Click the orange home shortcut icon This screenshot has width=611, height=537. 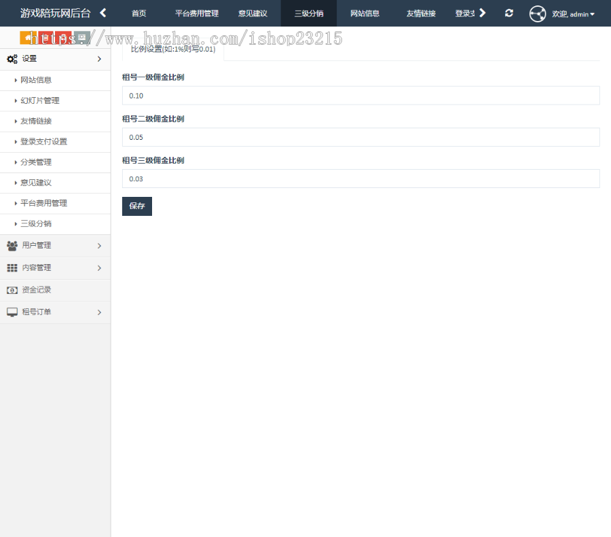tap(29, 38)
